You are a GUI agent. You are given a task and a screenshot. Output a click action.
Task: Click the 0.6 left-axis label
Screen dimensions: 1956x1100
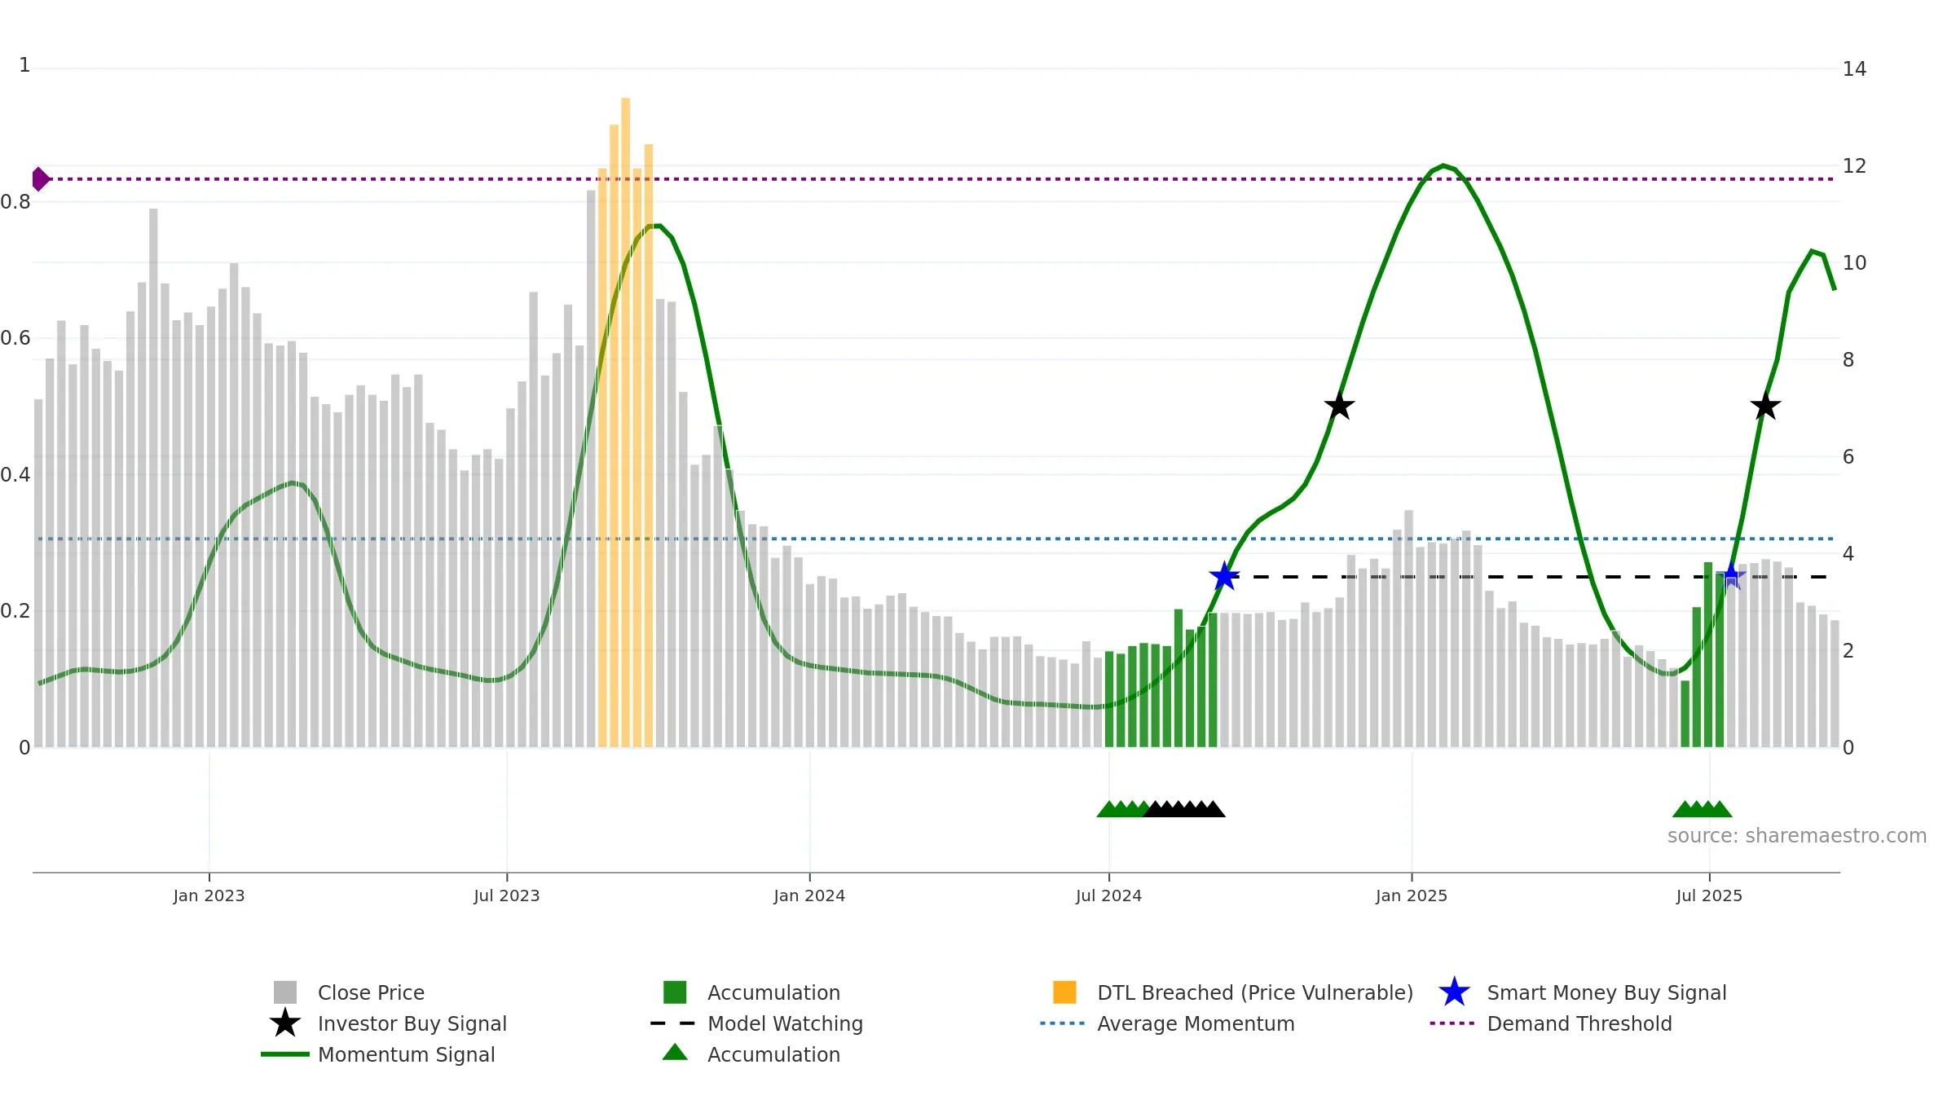pos(15,338)
